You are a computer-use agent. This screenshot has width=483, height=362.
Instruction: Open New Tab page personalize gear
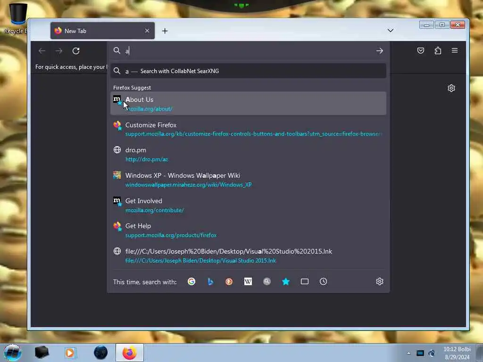[451, 88]
